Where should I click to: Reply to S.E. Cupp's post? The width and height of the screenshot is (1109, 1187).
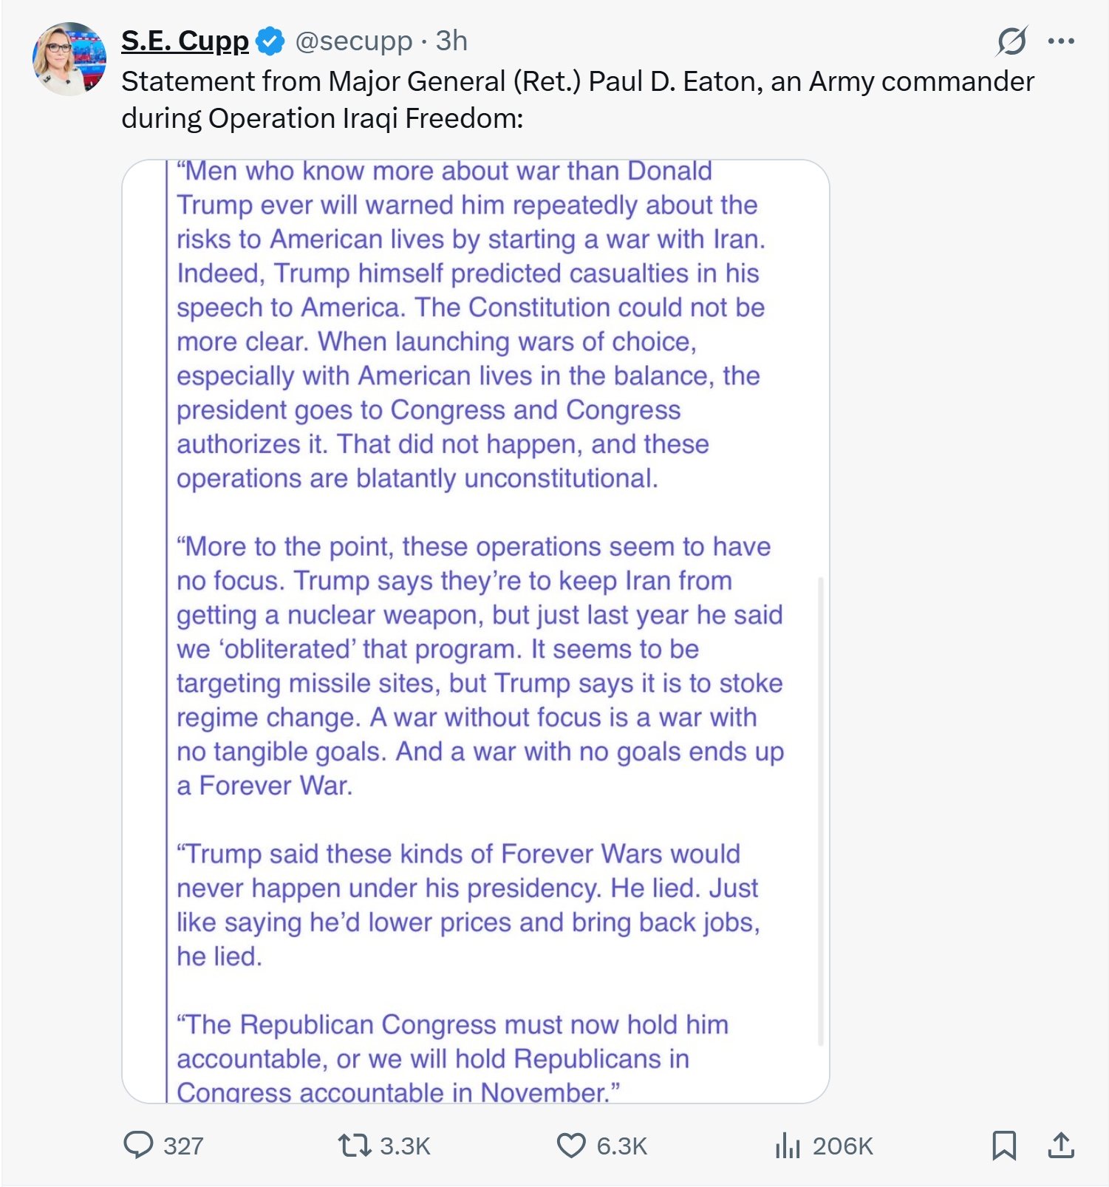click(x=138, y=1145)
